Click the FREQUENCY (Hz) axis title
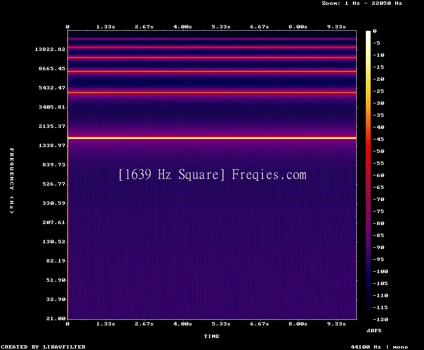Viewport: 424px width, 350px height. point(12,181)
